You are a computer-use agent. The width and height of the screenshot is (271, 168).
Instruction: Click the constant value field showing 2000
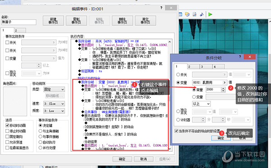click(x=214, y=90)
